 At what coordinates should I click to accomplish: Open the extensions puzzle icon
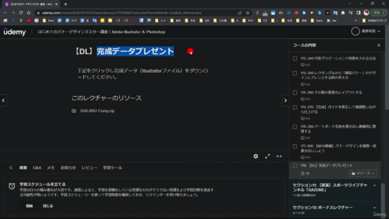(x=343, y=13)
